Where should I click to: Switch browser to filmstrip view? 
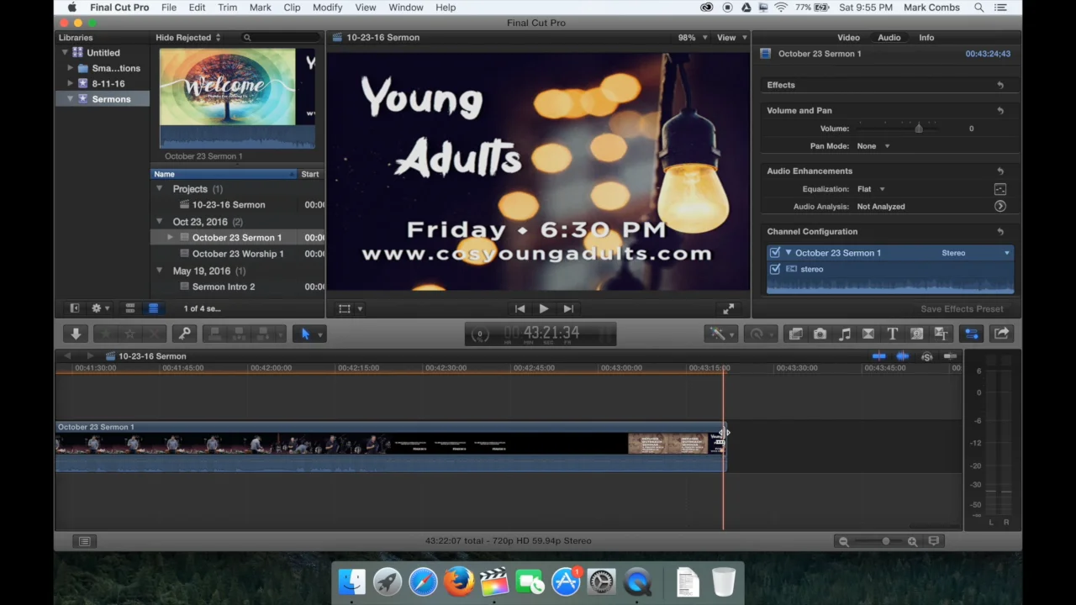pos(129,308)
